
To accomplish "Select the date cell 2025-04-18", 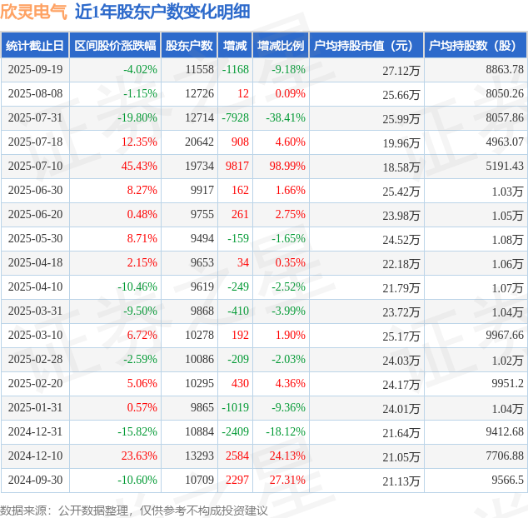I will click(x=35, y=262).
